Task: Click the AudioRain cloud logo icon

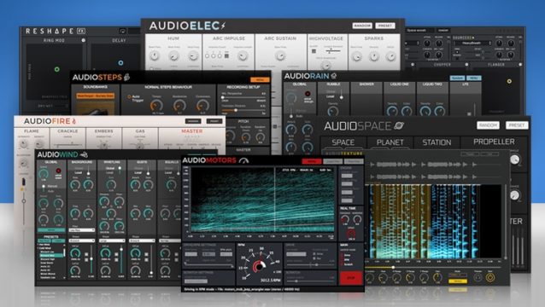Action: pyautogui.click(x=334, y=76)
